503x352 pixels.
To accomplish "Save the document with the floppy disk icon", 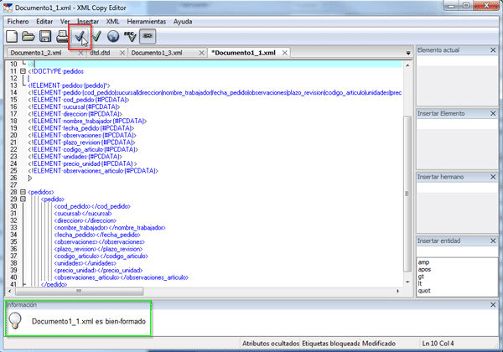I will point(45,36).
